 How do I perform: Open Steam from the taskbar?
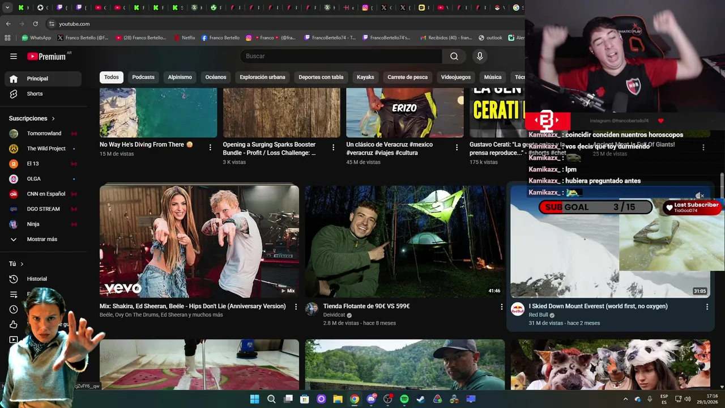point(421,399)
